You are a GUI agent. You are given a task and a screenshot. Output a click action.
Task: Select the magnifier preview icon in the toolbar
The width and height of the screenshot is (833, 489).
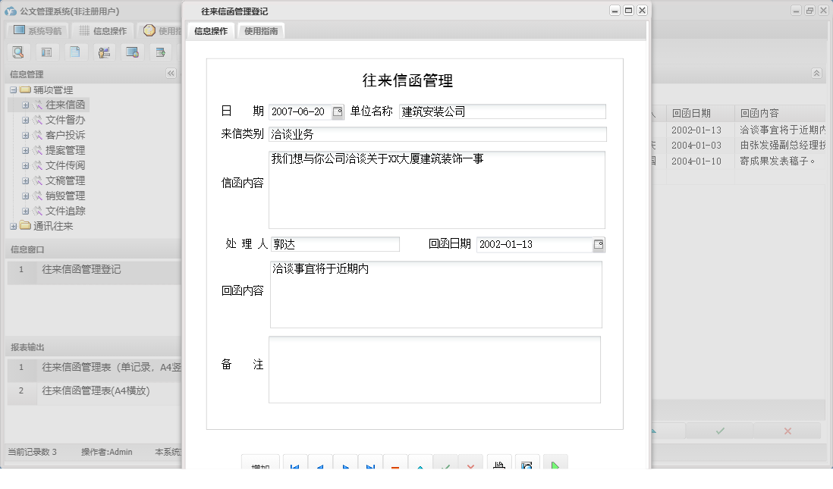18,52
